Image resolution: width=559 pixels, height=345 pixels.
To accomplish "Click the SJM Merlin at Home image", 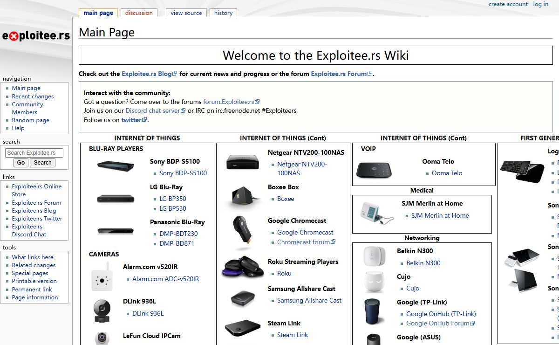I will (x=377, y=214).
